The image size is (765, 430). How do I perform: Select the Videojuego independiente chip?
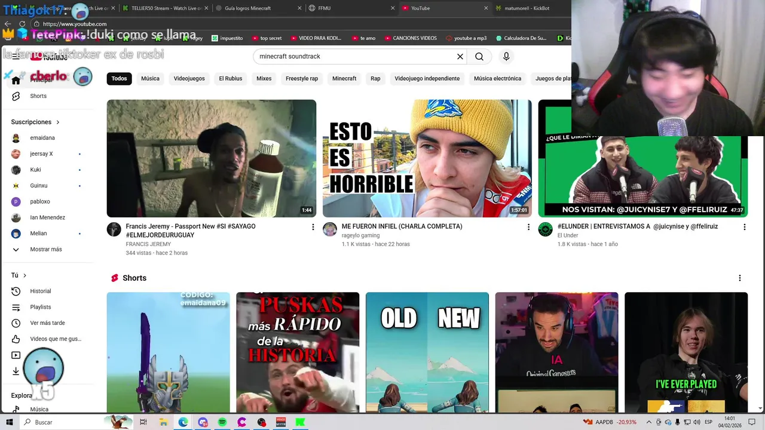427,79
